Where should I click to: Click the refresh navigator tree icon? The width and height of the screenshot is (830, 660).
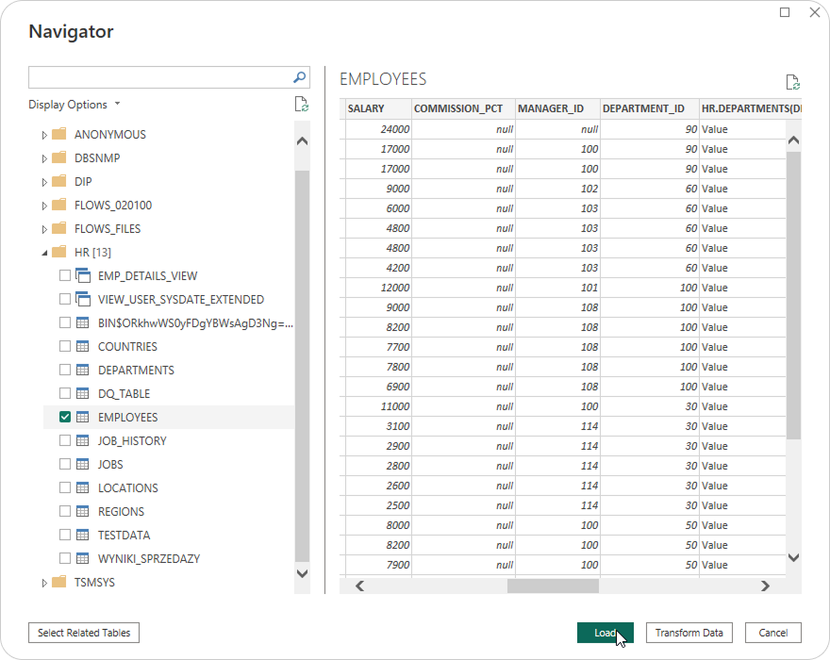[301, 105]
